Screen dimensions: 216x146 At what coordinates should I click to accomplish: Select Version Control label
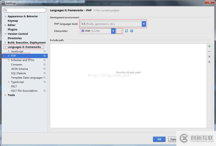(18, 34)
